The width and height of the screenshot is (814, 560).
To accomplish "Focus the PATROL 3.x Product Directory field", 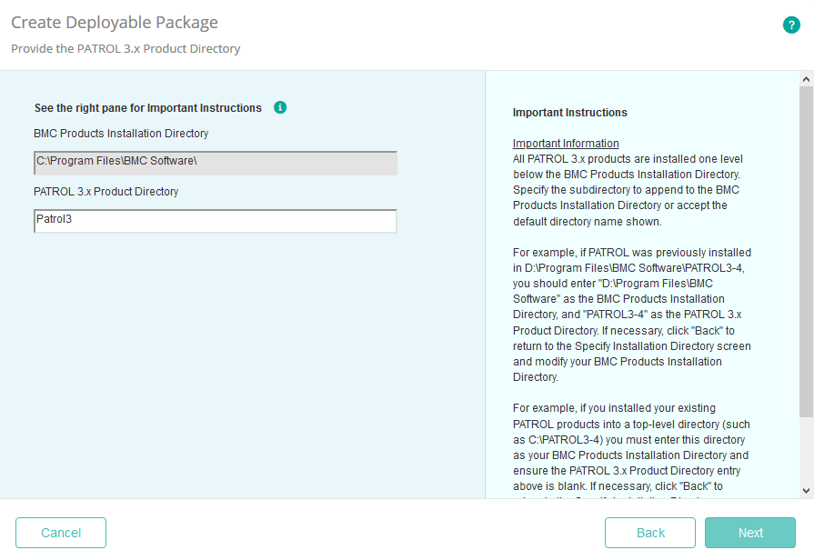I will (215, 221).
